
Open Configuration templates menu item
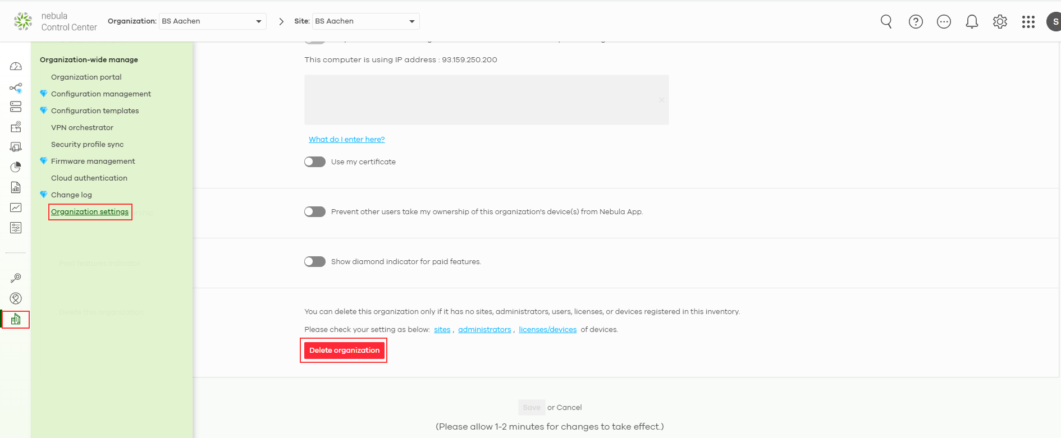click(95, 111)
